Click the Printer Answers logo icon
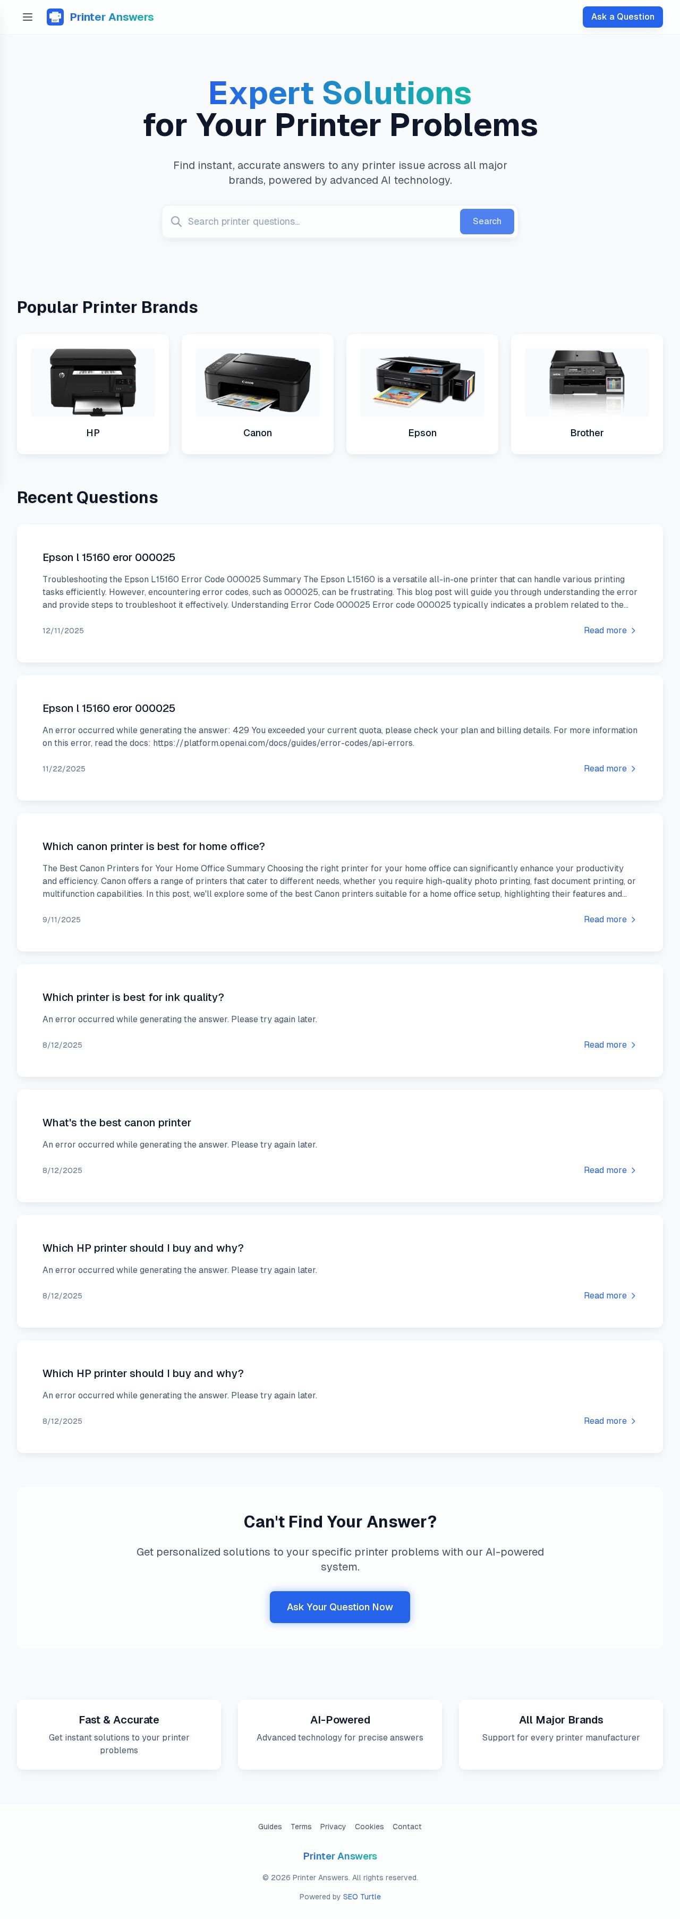 (55, 17)
